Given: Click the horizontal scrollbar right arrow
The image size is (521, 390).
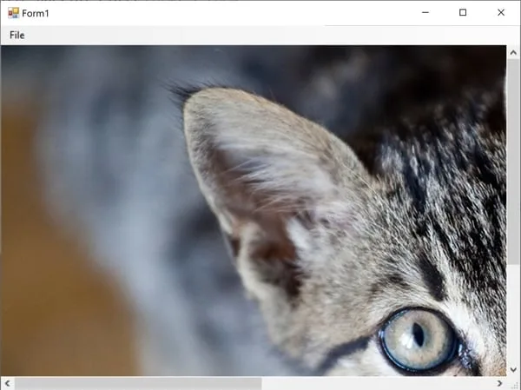Looking at the screenshot, I should [499, 383].
